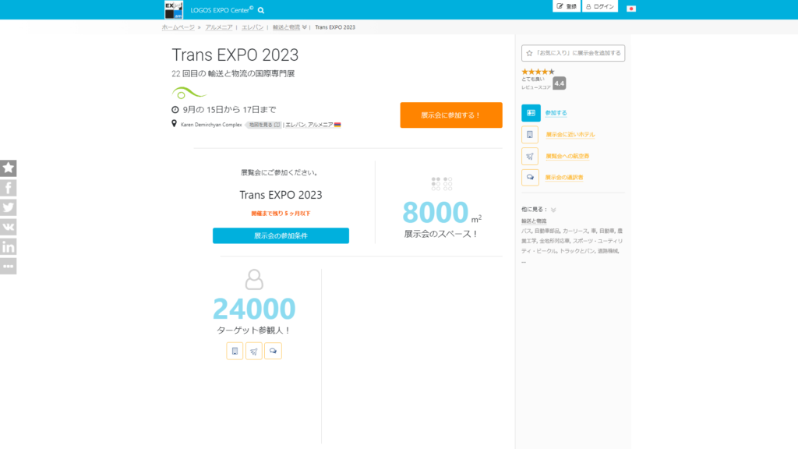The image size is (798, 449).
Task: Click the 8000 space figure
Action: point(435,212)
